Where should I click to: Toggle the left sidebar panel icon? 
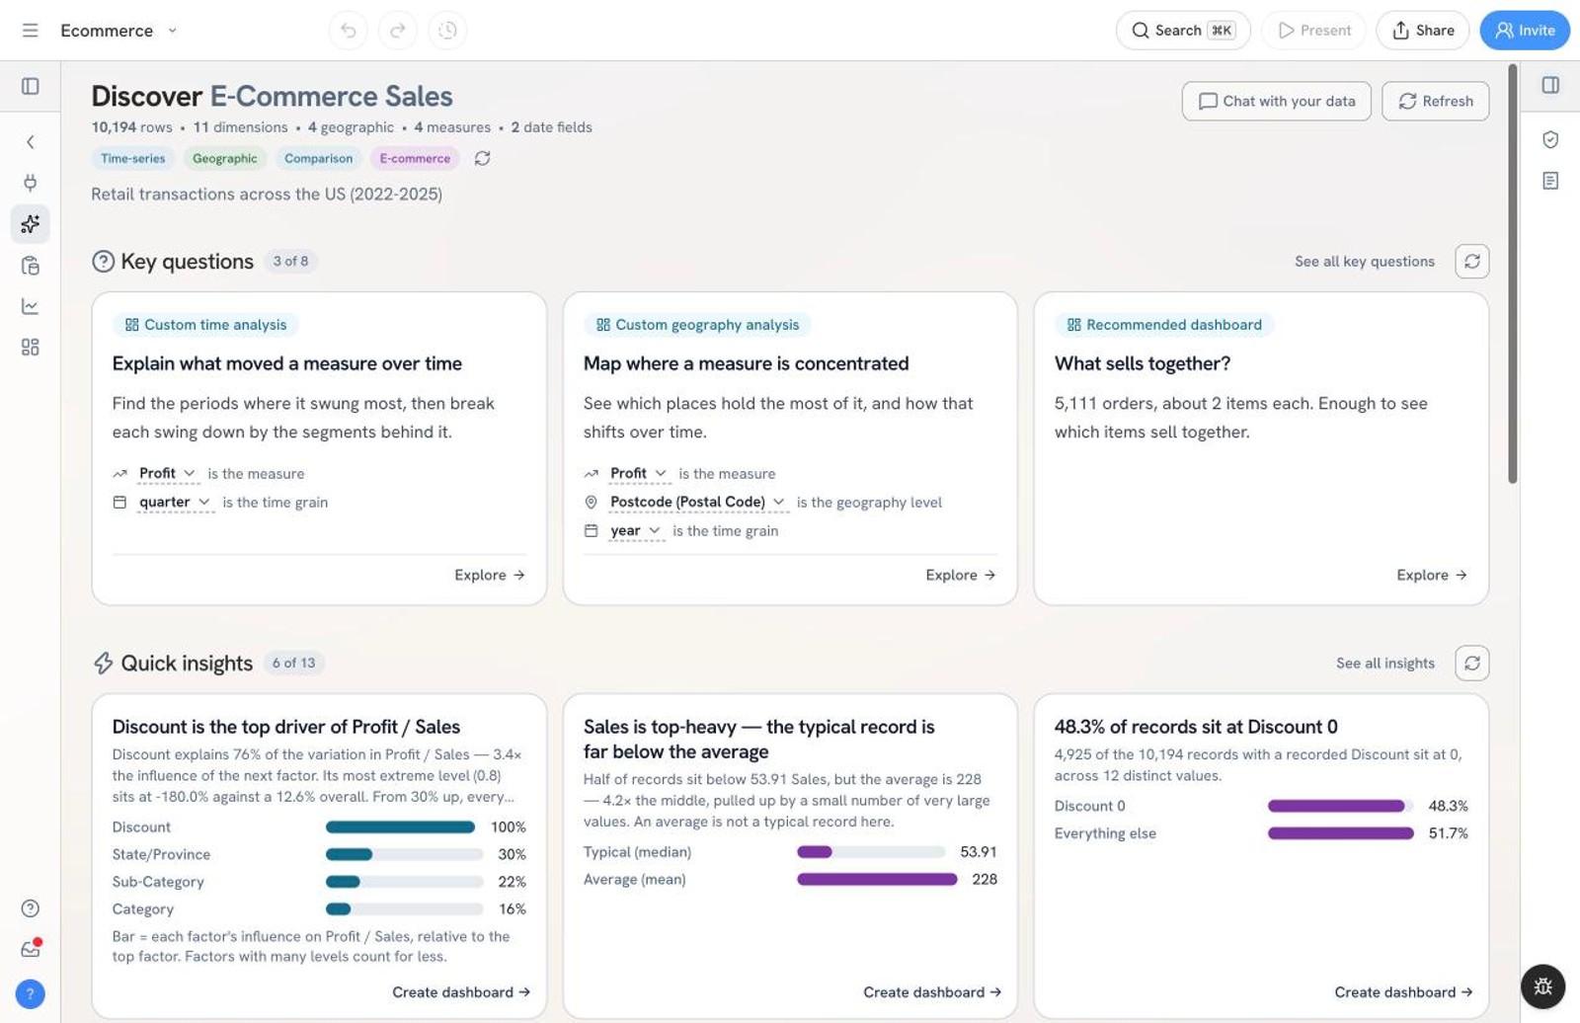(x=31, y=87)
